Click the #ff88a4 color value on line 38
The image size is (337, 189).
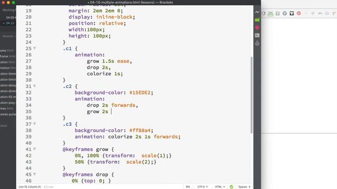(140, 130)
